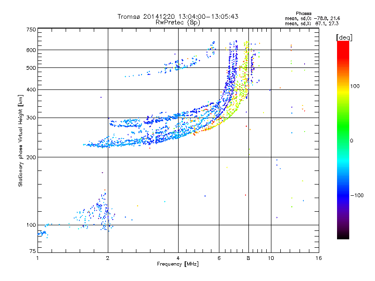375x281 pixels.
Task: Click the subtitle 'RwPretec (8p)'
Action: click(178, 22)
